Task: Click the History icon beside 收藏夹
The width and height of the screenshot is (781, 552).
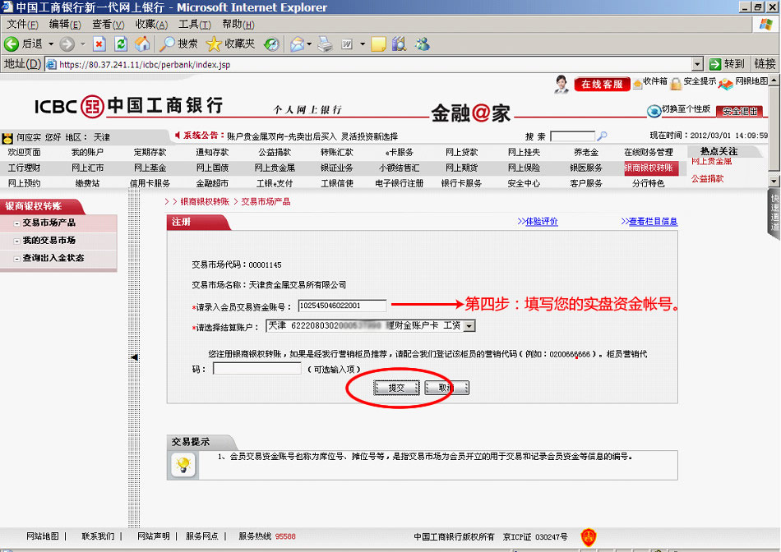Action: (271, 44)
